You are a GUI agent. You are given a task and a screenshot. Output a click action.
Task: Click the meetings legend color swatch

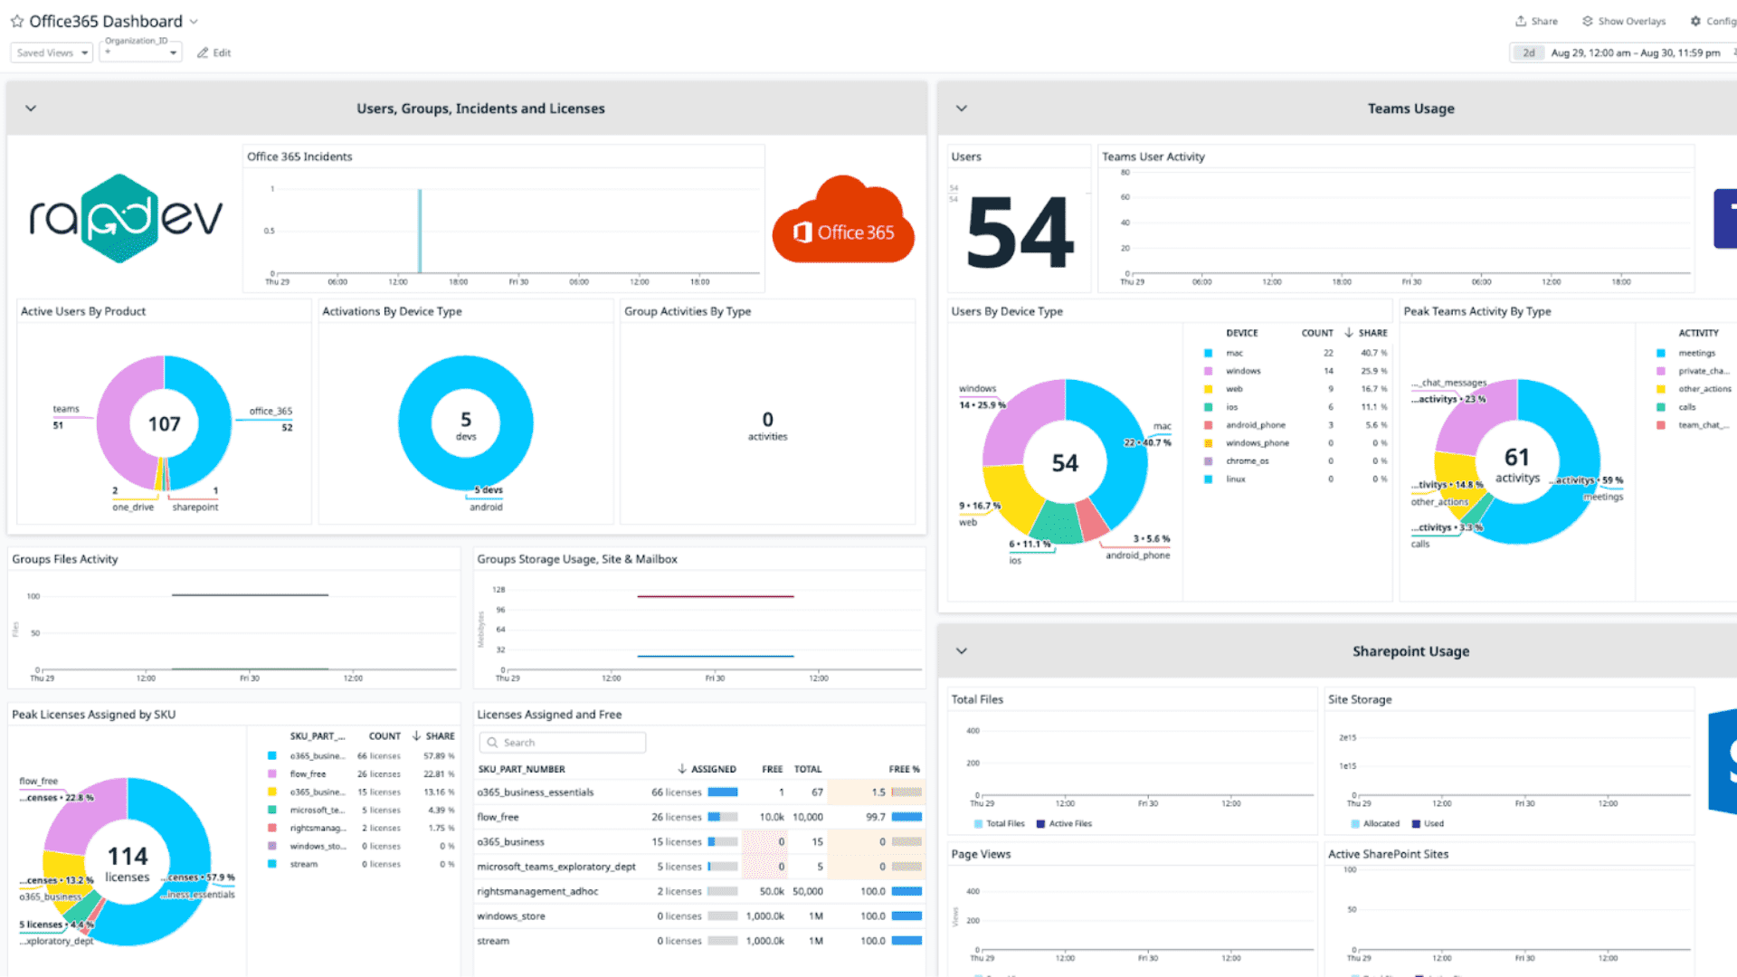(x=1661, y=353)
